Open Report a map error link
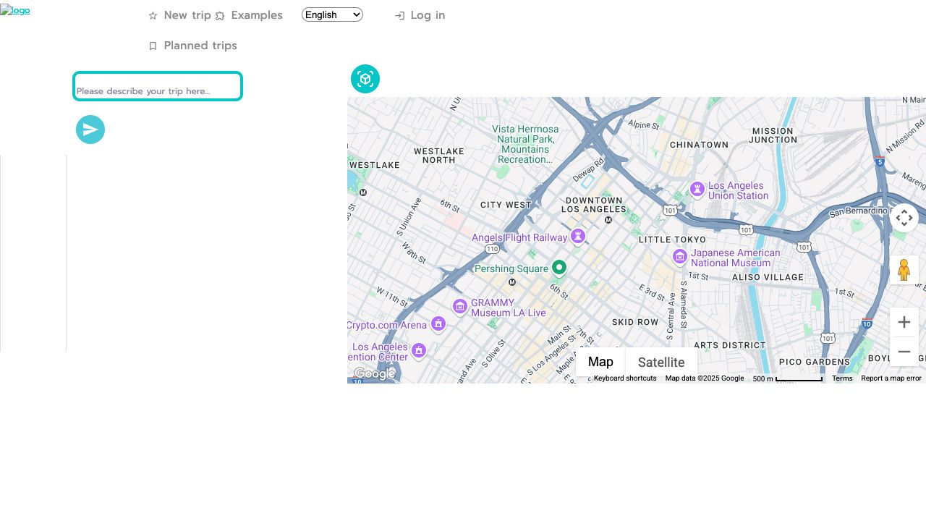This screenshot has height=521, width=926. point(891,378)
